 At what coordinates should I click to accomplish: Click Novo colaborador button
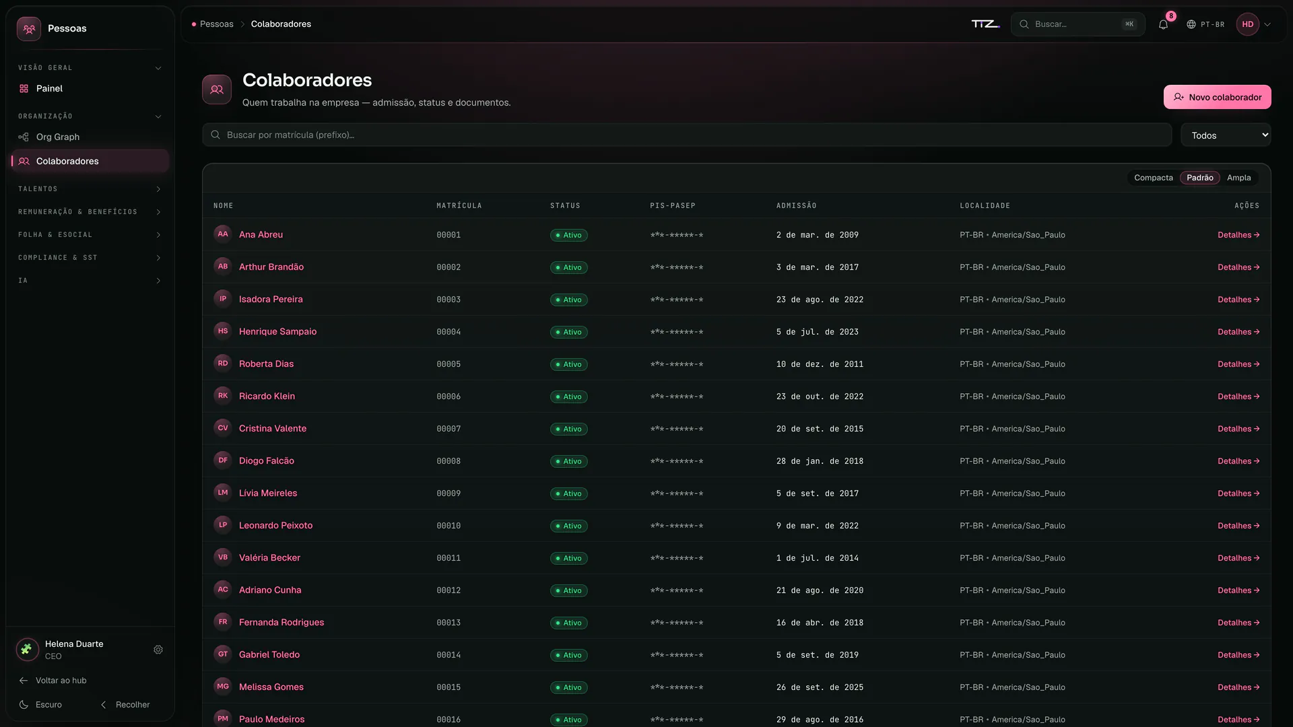[x=1217, y=97]
